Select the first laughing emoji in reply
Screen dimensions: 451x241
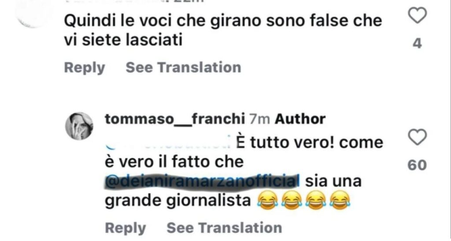[267, 200]
